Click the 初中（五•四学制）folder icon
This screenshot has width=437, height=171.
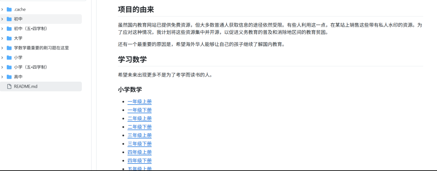[9, 28]
